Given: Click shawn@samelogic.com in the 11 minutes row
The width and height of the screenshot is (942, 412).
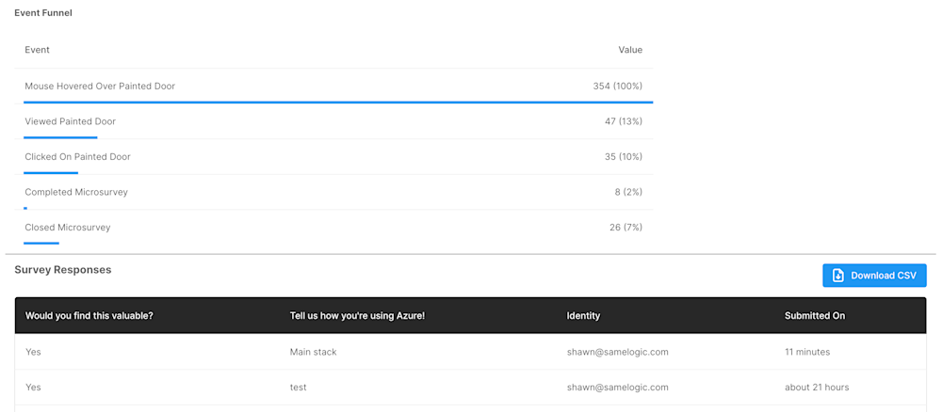Looking at the screenshot, I should 618,352.
